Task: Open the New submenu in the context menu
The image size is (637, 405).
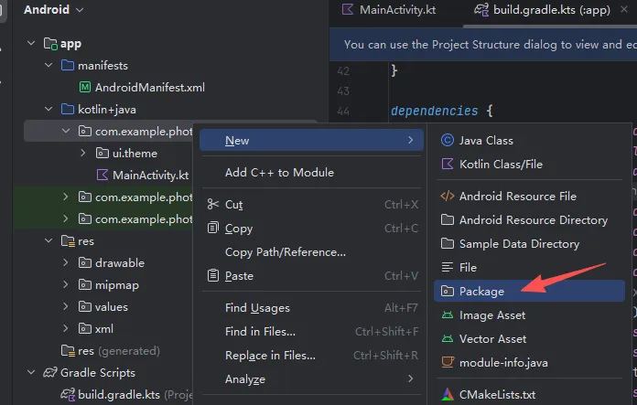Action: pos(311,141)
